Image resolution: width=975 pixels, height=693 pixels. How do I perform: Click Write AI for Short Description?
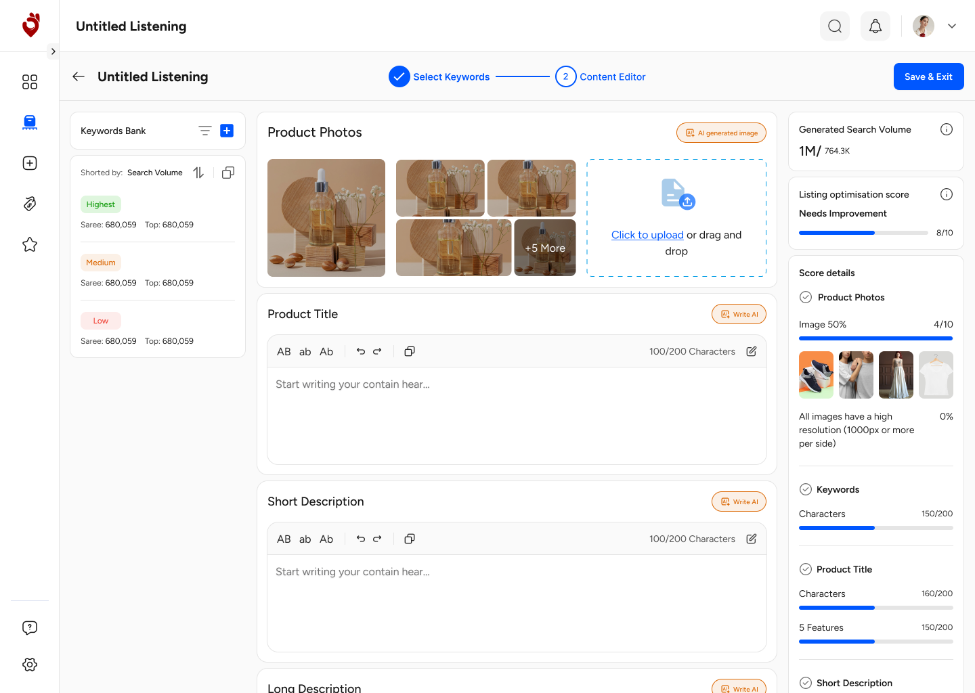point(739,501)
